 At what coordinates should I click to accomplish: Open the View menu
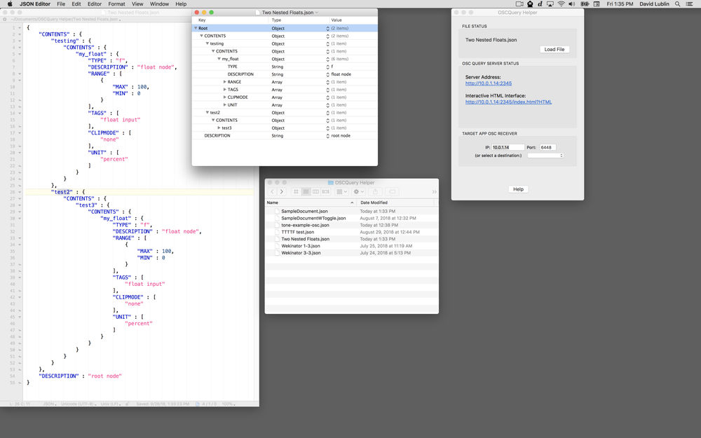pos(137,4)
